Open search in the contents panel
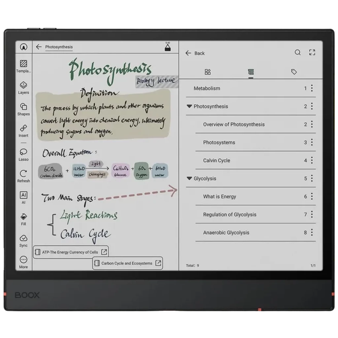This screenshot has width=338, height=338. click(297, 52)
